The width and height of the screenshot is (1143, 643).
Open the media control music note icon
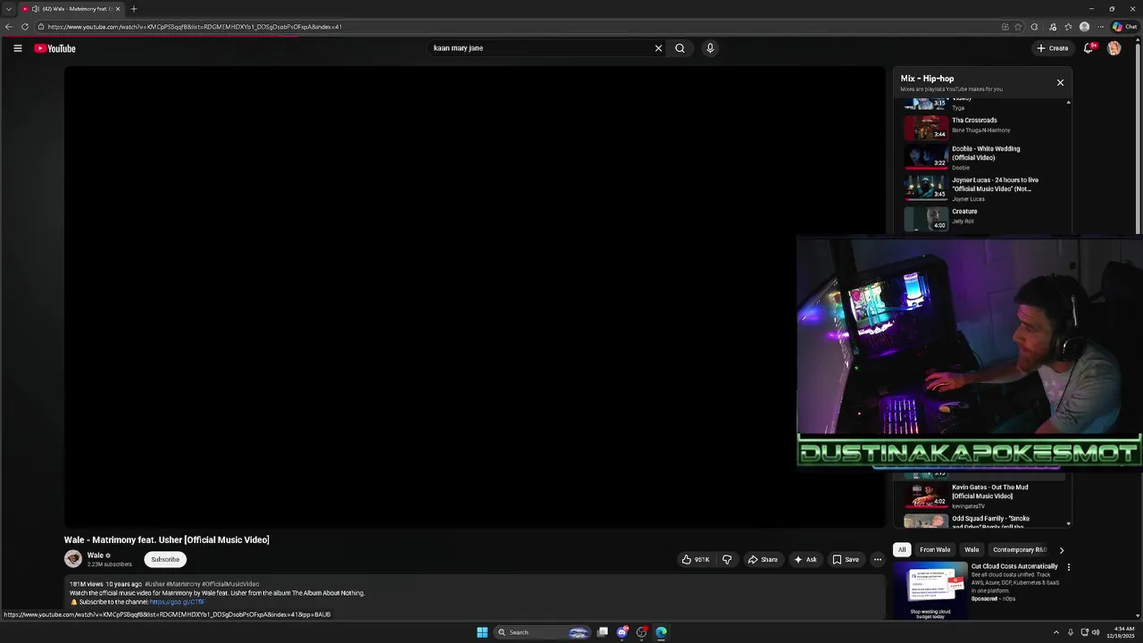[1053, 27]
